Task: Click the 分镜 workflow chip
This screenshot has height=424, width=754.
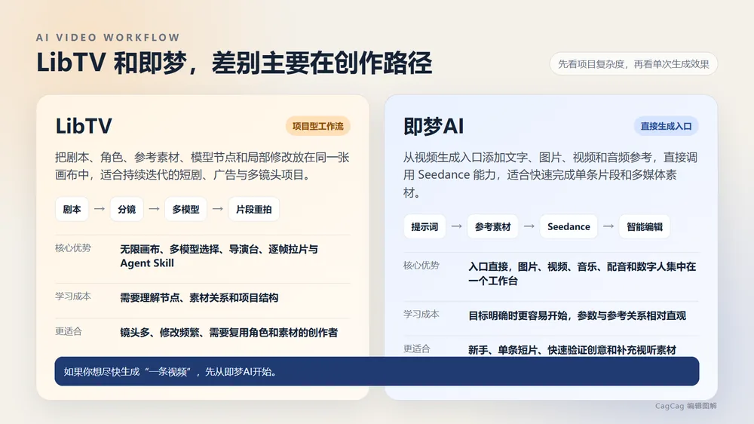Action: (127, 209)
